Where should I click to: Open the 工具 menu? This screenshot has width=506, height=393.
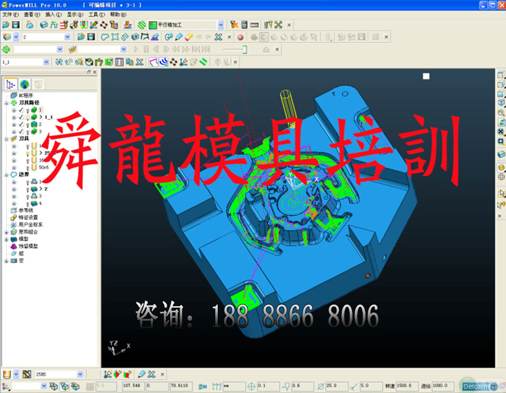click(97, 14)
